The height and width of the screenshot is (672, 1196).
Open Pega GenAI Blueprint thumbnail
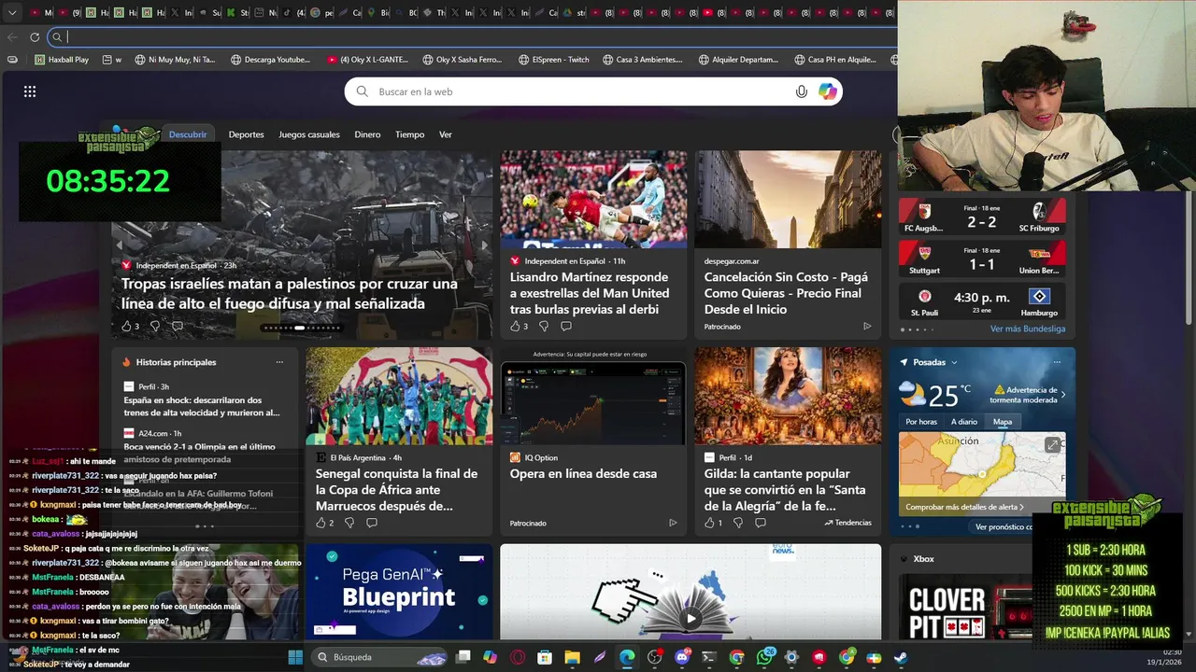(399, 592)
